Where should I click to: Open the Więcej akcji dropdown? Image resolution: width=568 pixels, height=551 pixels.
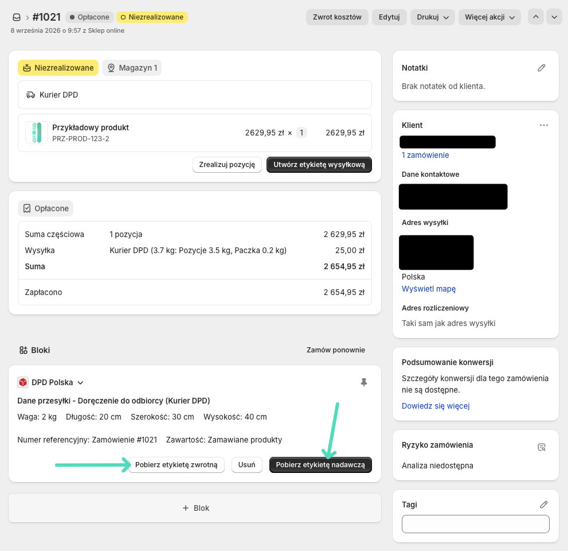pos(489,17)
